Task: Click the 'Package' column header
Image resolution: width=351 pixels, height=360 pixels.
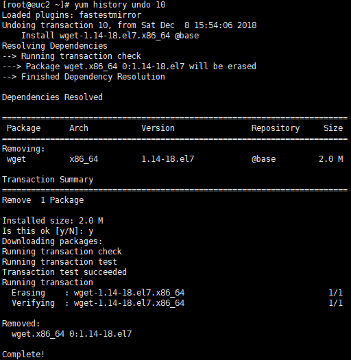Action: click(x=23, y=128)
